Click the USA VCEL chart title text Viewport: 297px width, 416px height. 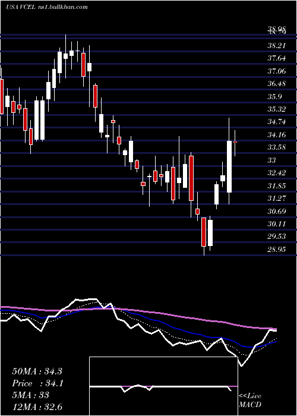point(47,7)
